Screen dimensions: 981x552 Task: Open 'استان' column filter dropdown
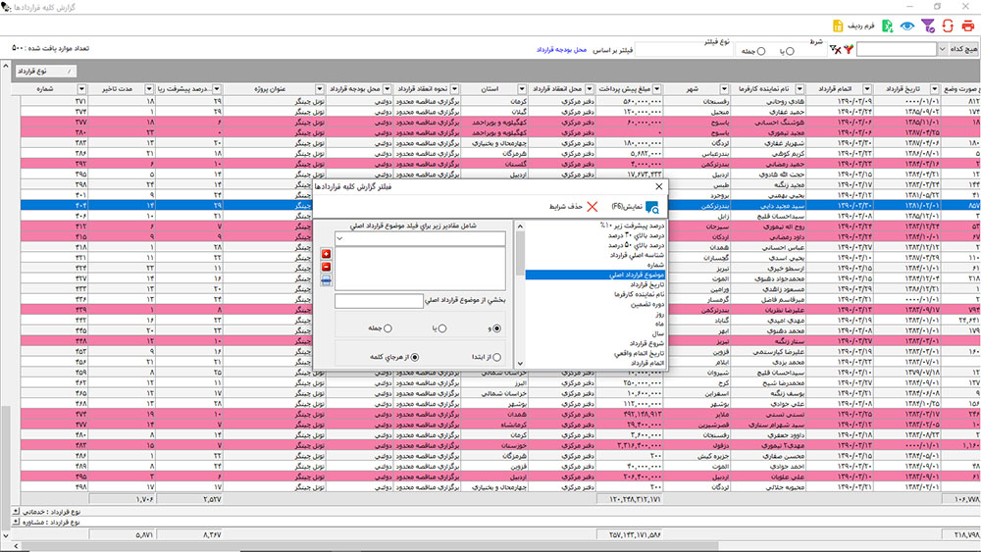pos(522,89)
